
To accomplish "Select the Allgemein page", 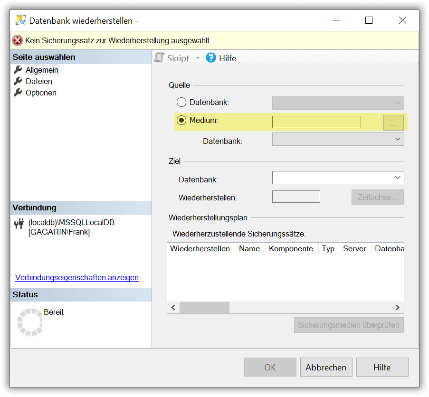I will 42,70.
